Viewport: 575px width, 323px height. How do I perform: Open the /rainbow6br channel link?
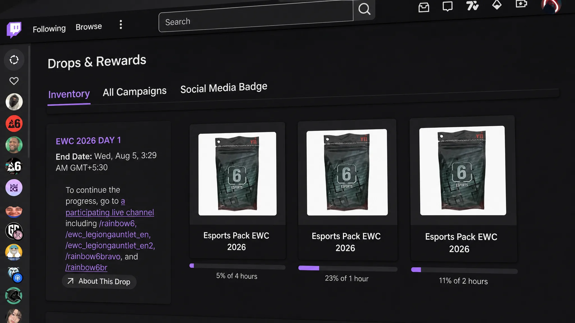[x=86, y=267]
